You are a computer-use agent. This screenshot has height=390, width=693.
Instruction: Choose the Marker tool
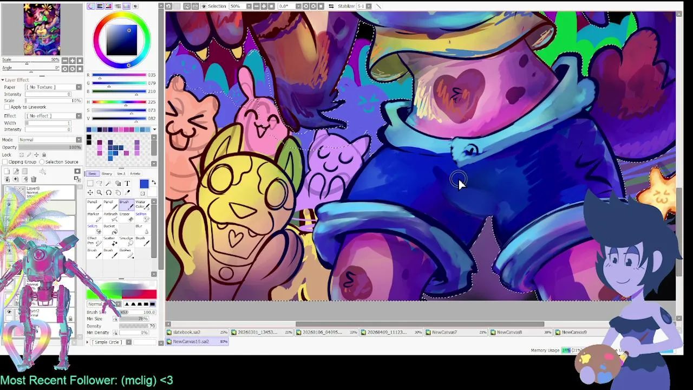pyautogui.click(x=94, y=217)
